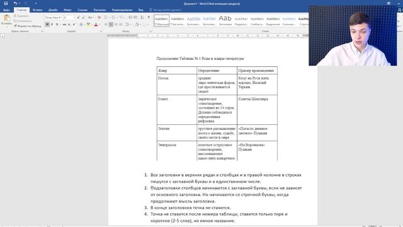
Task: Click the Сонеты Шекспира table cell
Action: [x=257, y=110]
